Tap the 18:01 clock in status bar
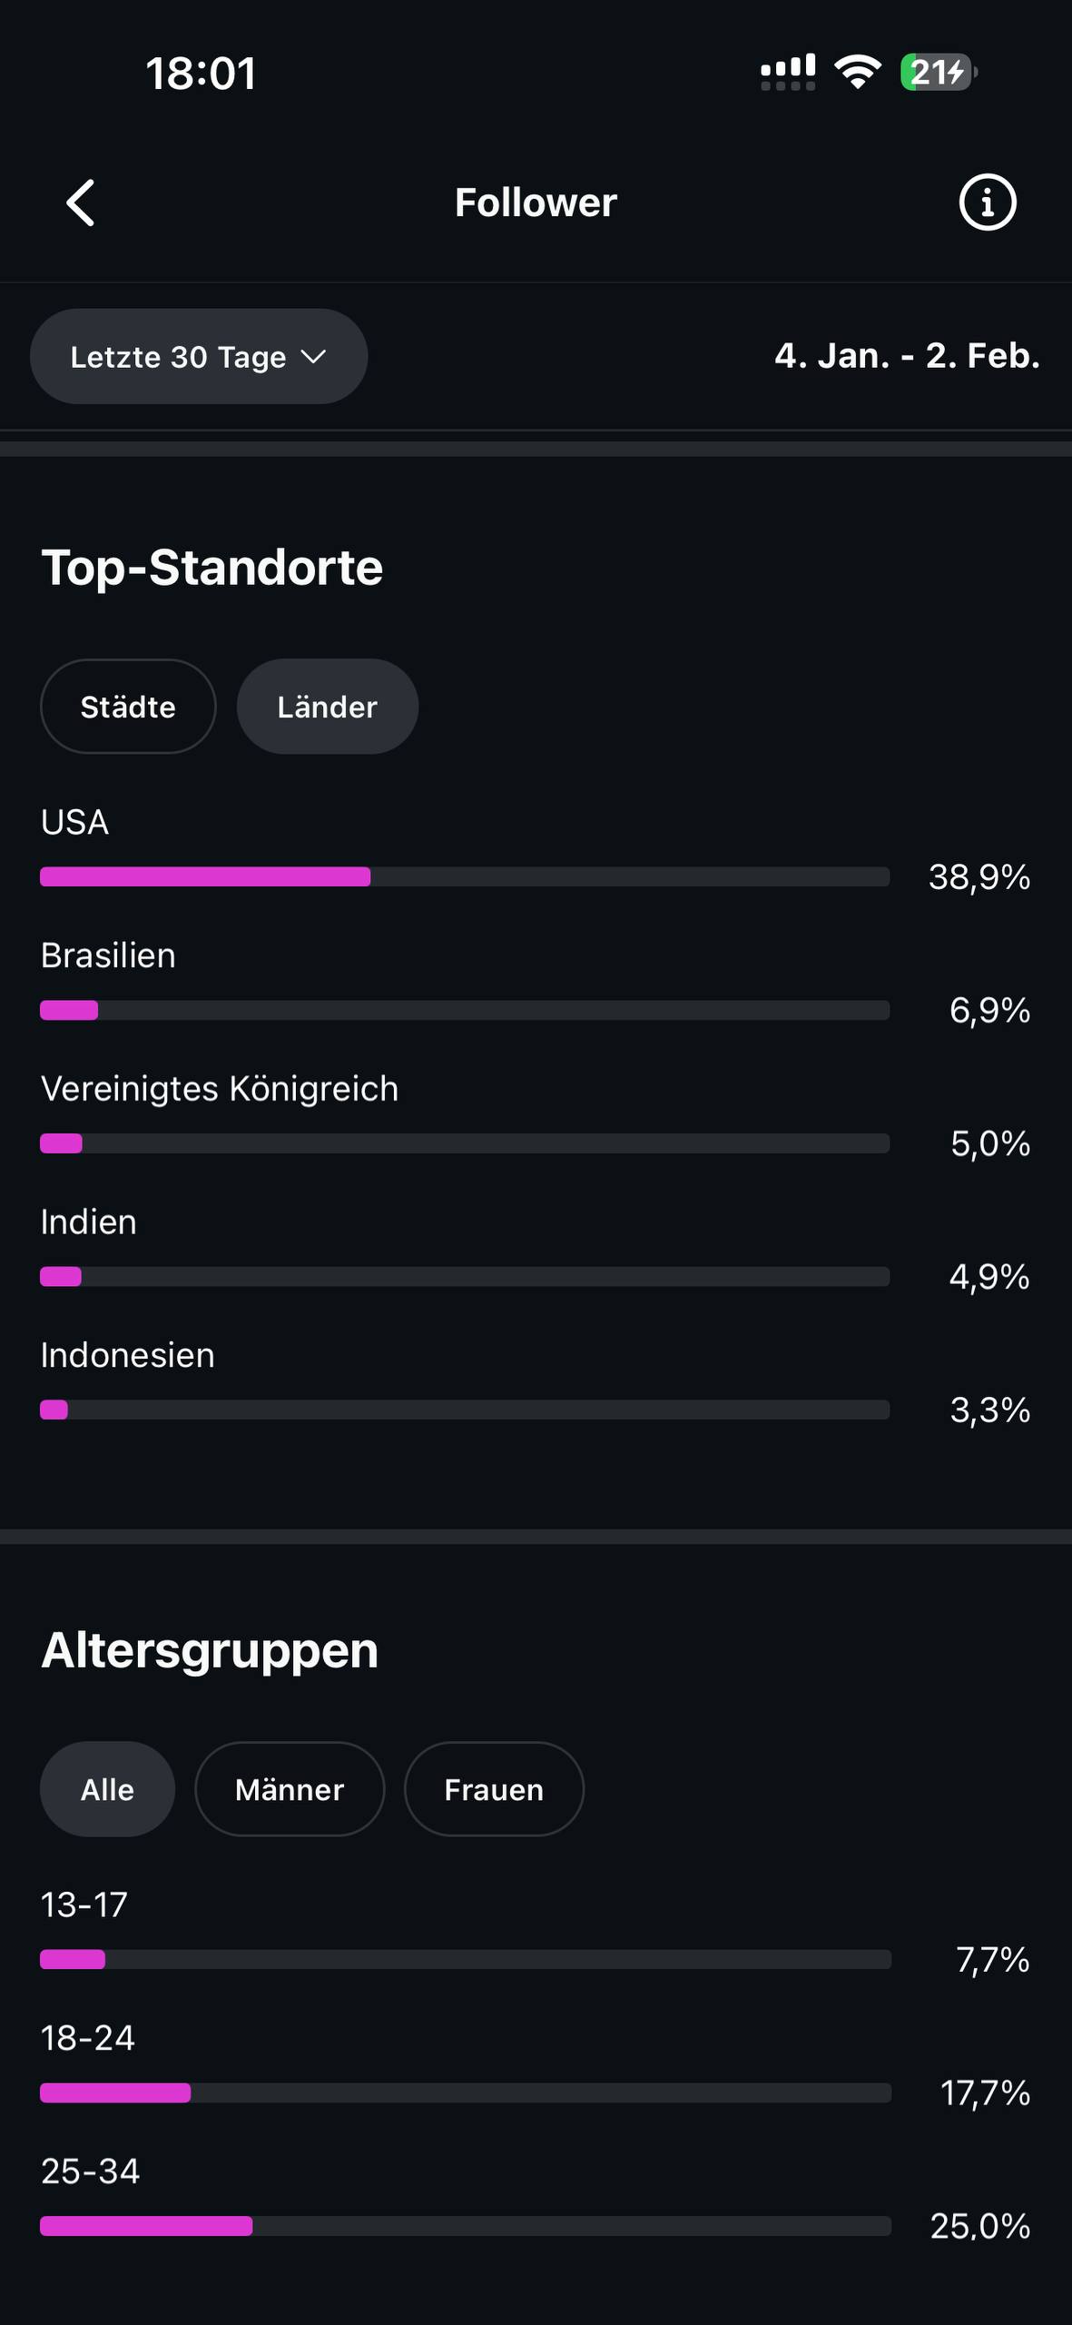 pyautogui.click(x=201, y=73)
